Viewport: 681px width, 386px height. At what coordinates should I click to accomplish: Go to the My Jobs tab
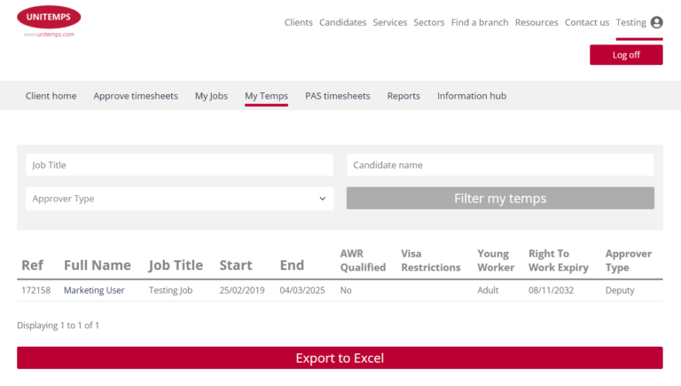211,96
